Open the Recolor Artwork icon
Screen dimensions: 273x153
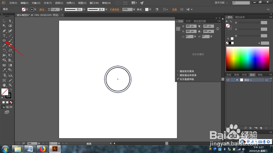point(157,9)
